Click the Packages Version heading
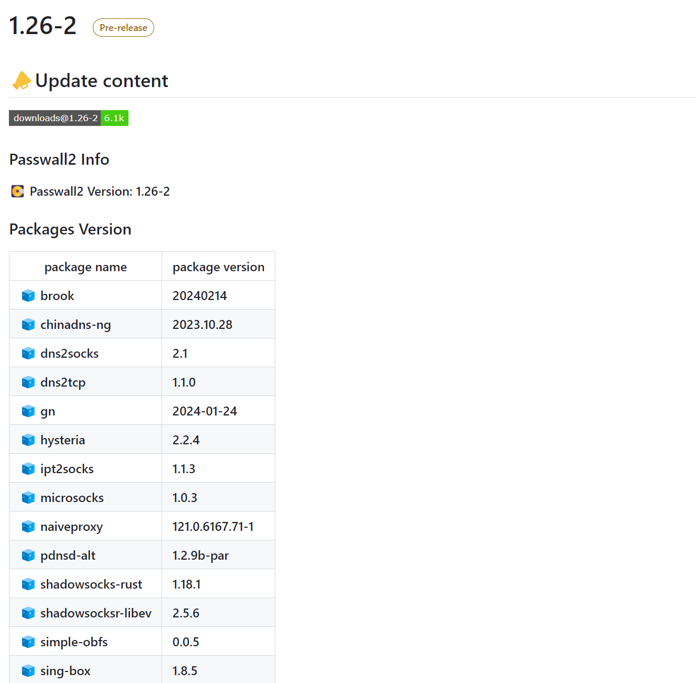The height and width of the screenshot is (683, 696). tap(70, 229)
